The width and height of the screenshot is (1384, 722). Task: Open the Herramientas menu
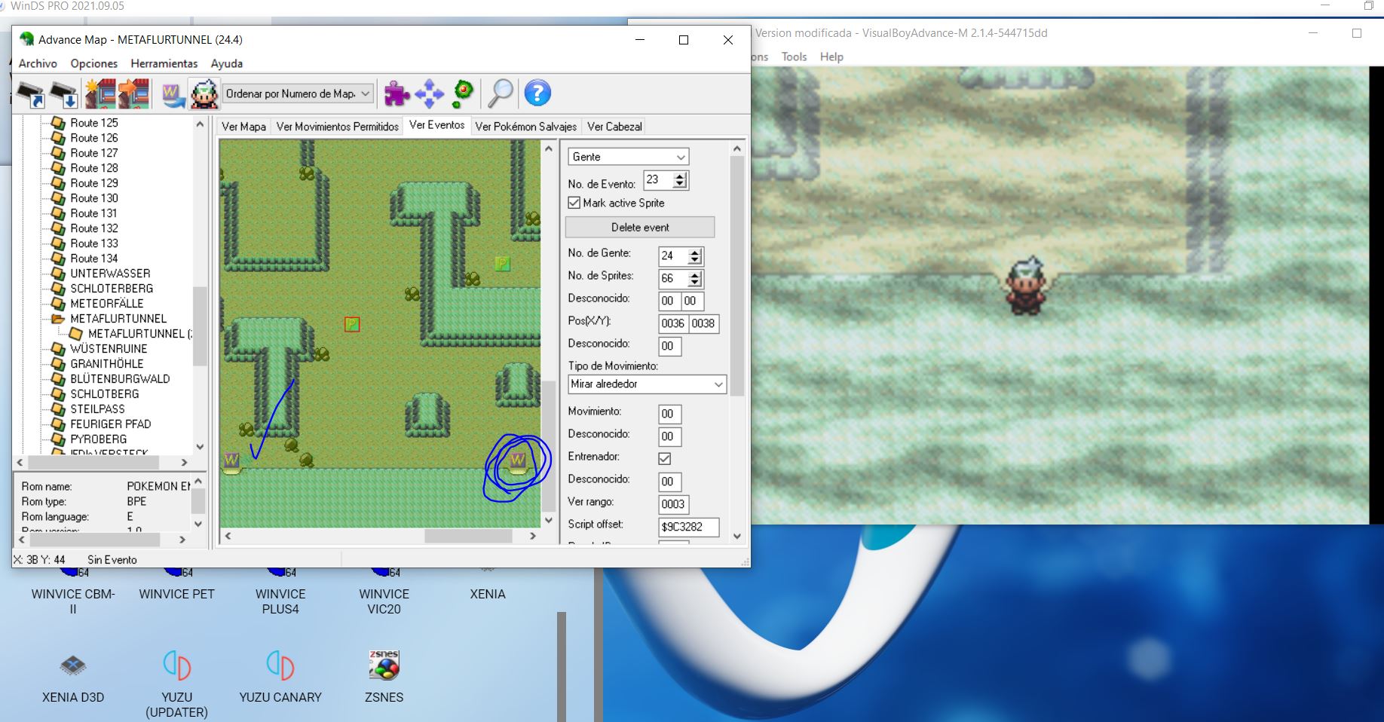164,64
